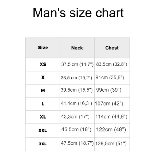Select neck value 37,5 cm (14,7")
The image size is (155, 158).
click(x=77, y=64)
